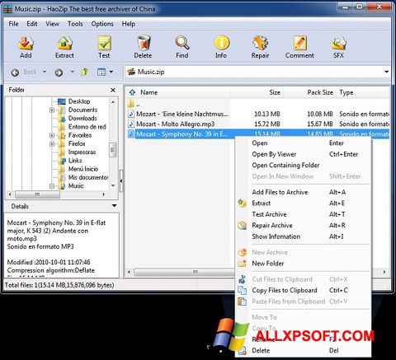Click the Music.zip archive icon in address bar
396x360 pixels.
pos(131,72)
